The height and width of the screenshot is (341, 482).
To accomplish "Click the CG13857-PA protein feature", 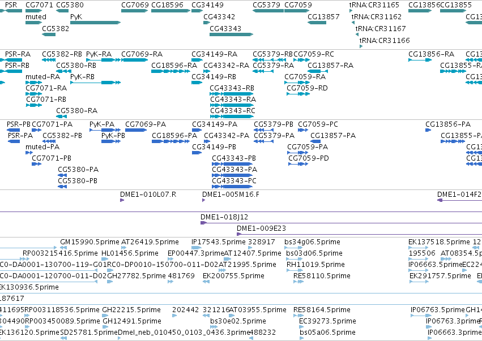I will [315, 141].
